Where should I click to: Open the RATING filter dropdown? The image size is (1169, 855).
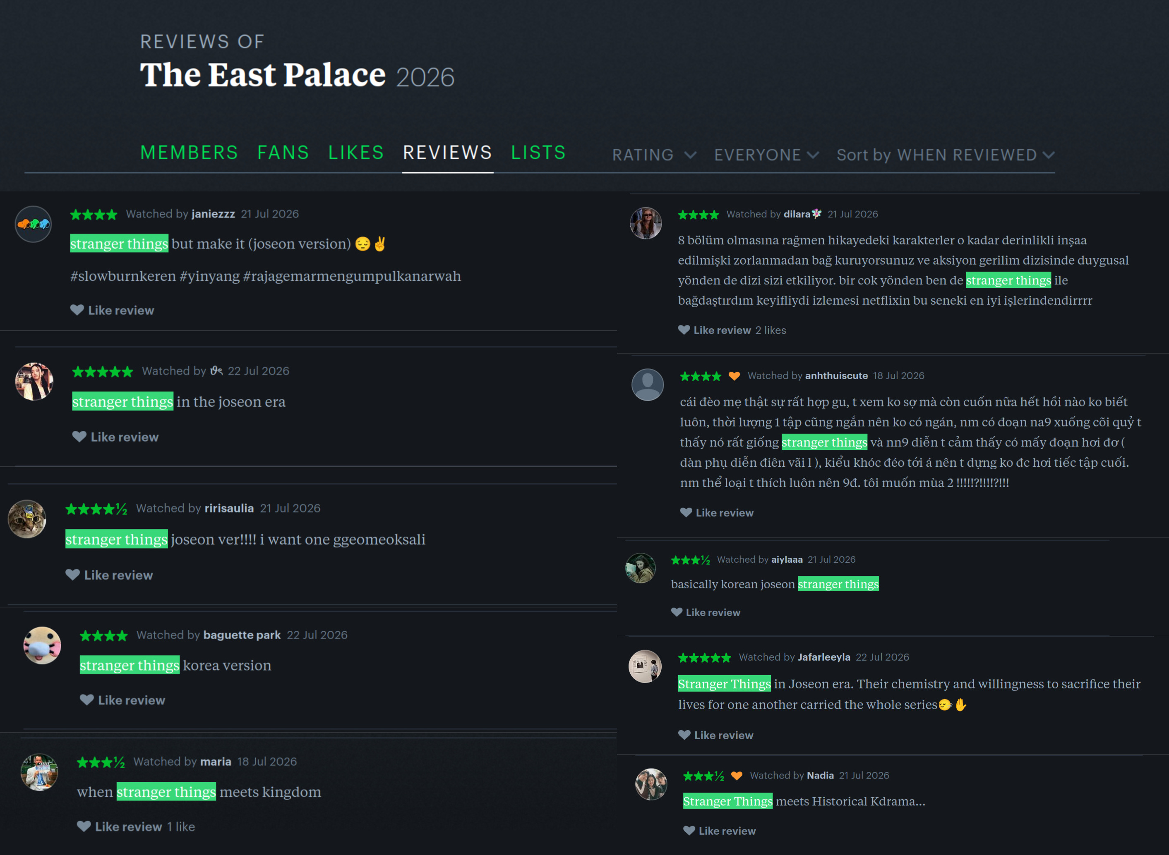click(654, 155)
